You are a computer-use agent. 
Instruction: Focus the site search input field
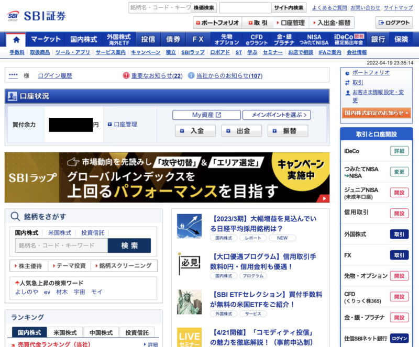pos(245,8)
